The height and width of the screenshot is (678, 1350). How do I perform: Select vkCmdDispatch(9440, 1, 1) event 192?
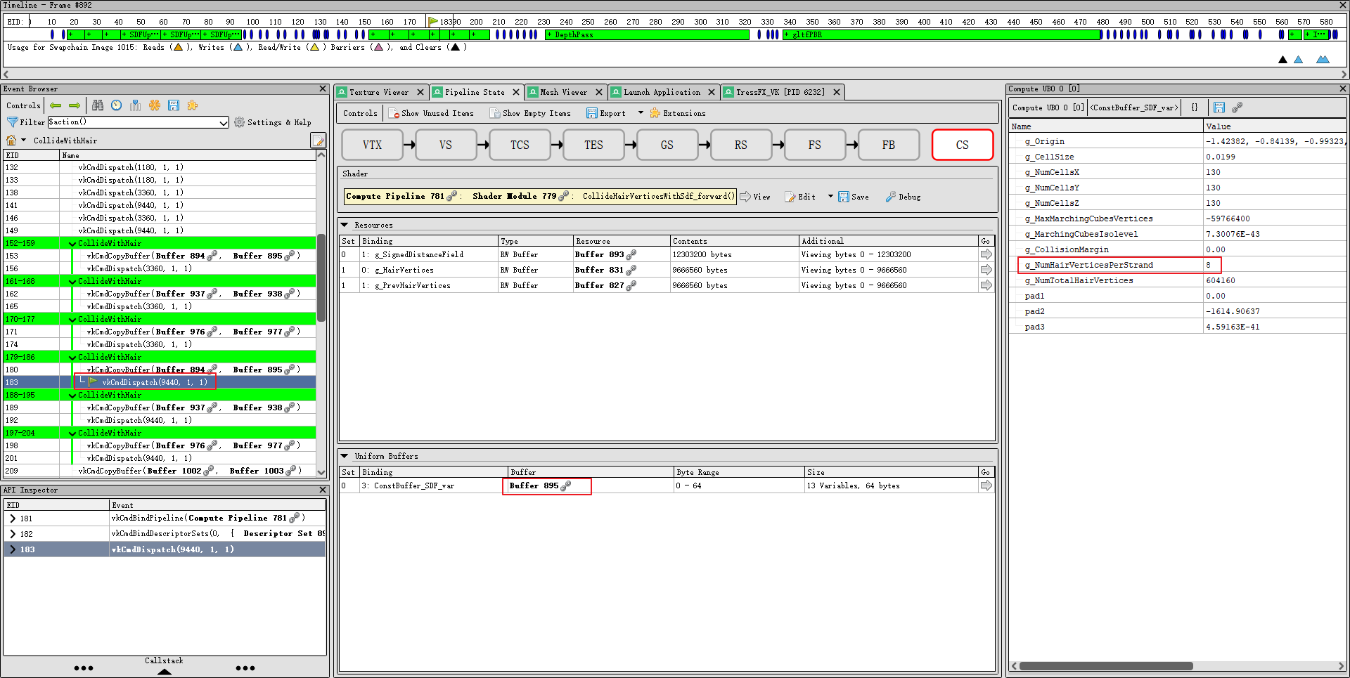tap(159, 420)
